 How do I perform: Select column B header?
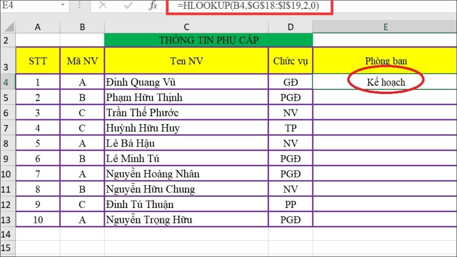tap(82, 27)
